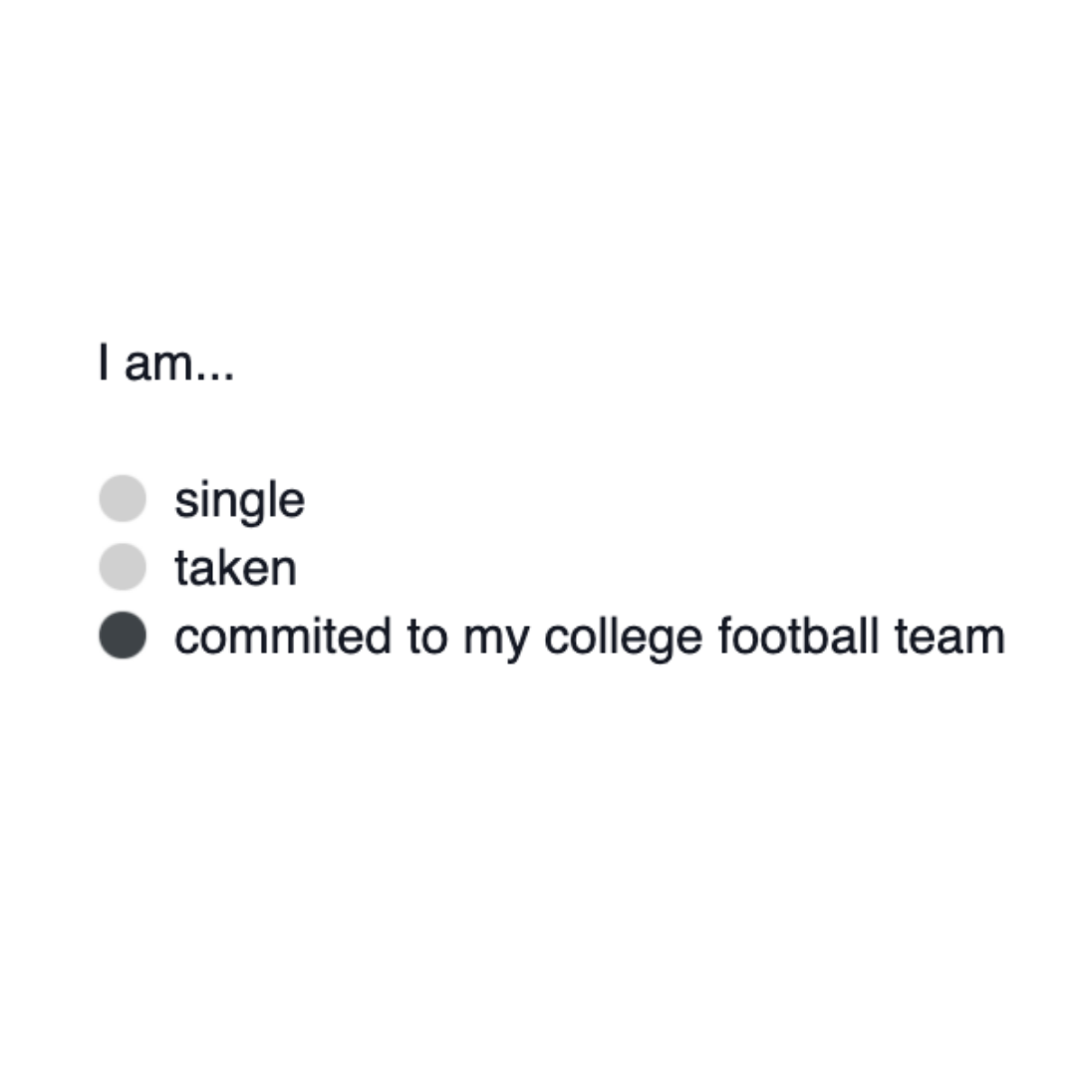This screenshot has height=1076, width=1076.
Task: Click the word 'commited' in third option
Action: click(282, 638)
